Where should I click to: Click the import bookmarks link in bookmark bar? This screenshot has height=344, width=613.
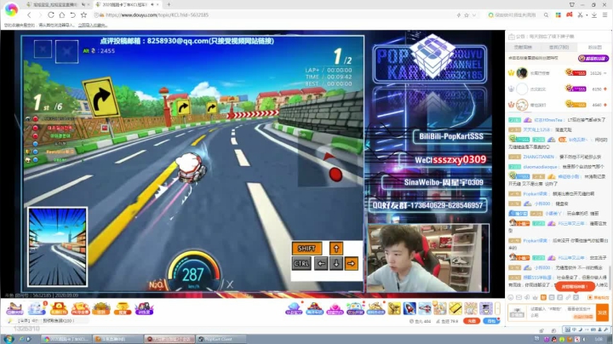(x=92, y=25)
